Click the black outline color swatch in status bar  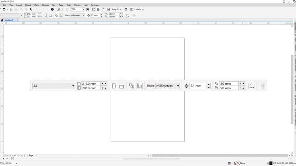point(271,163)
